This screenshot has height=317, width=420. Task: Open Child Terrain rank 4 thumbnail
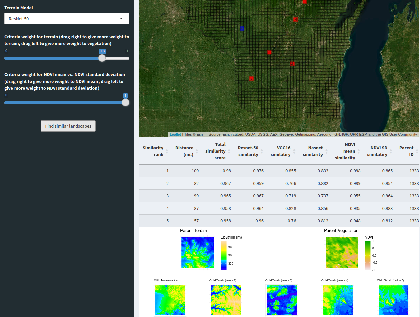point(338,300)
